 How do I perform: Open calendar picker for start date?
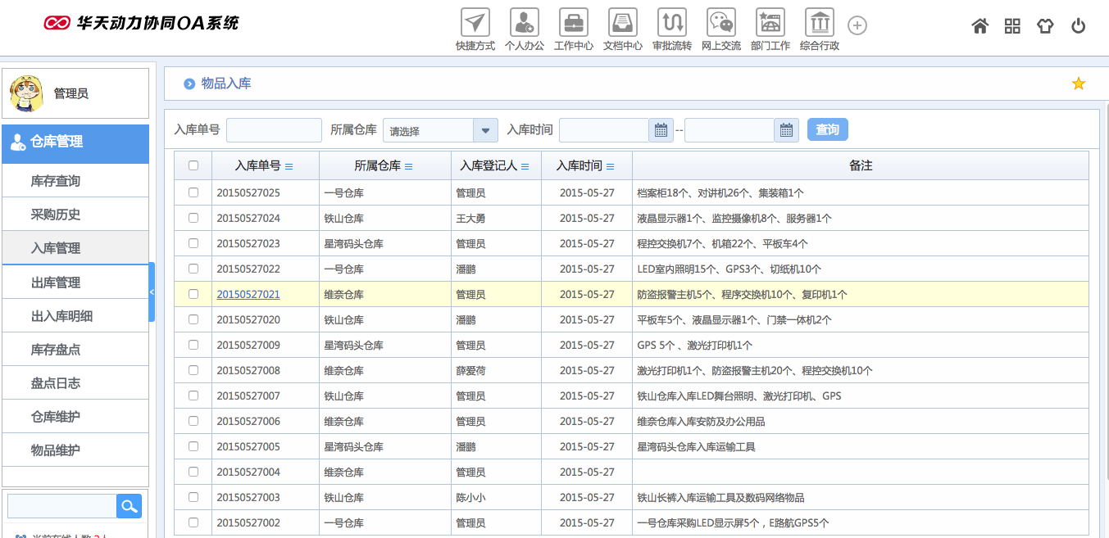point(661,130)
